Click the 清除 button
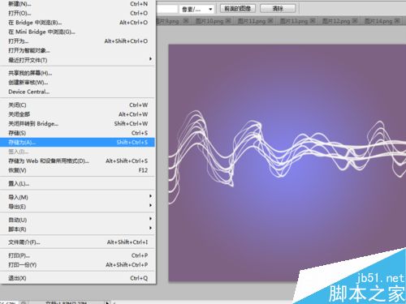This screenshot has height=304, width=406. tap(278, 9)
